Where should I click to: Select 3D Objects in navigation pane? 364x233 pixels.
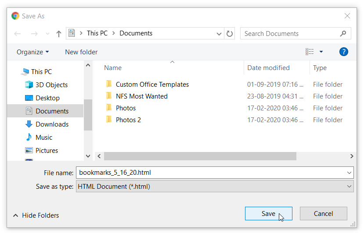51,85
